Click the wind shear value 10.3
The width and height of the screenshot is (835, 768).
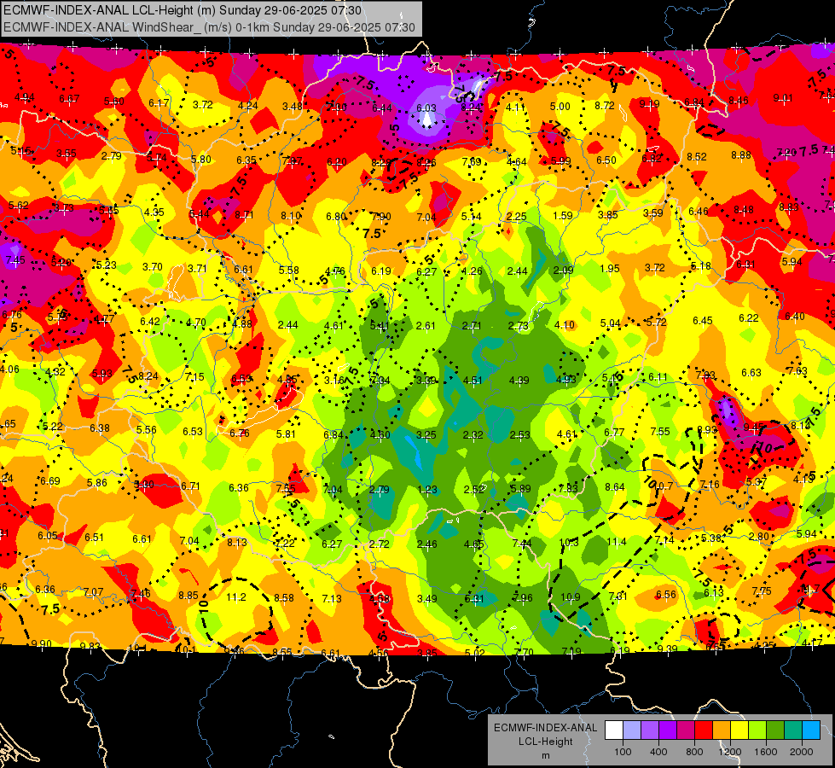point(569,543)
